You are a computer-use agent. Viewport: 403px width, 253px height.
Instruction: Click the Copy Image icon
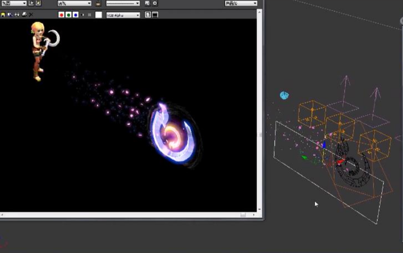click(x=10, y=15)
